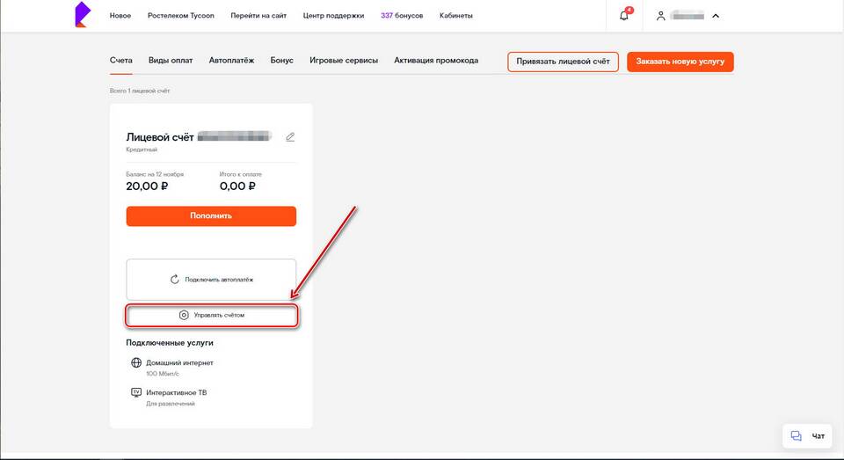844x460 pixels.
Task: Click Привязать лицевой счёт button
Action: pos(563,62)
